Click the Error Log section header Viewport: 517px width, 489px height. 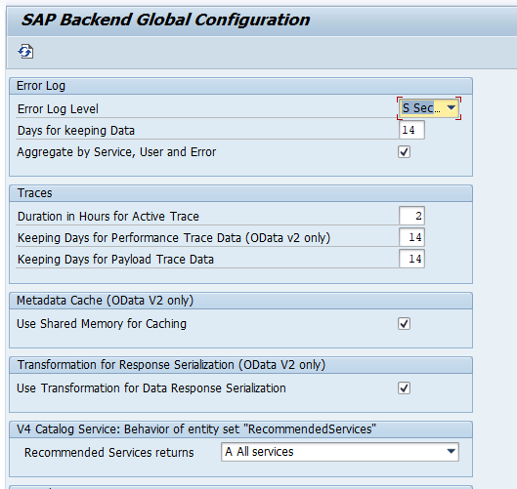click(240, 86)
